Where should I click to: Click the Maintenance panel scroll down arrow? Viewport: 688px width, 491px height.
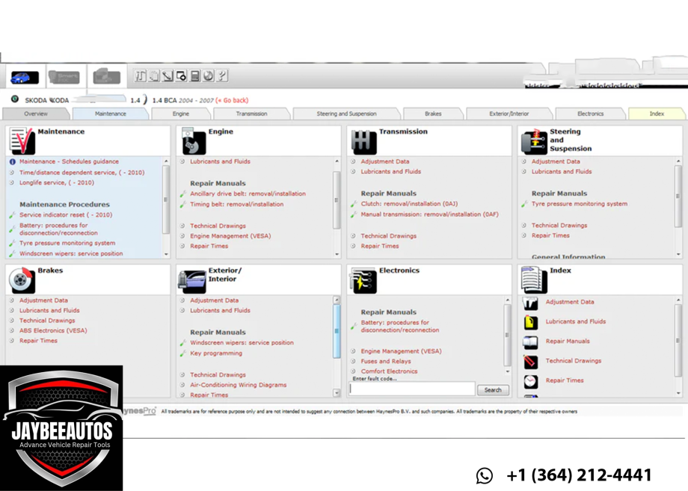point(166,254)
